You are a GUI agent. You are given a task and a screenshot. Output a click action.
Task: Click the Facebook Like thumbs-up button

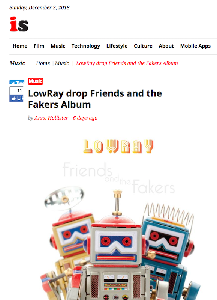(16, 98)
